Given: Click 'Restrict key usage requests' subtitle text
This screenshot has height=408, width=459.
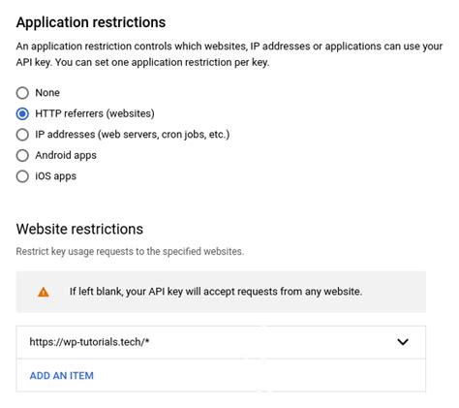Looking at the screenshot, I should [130, 251].
